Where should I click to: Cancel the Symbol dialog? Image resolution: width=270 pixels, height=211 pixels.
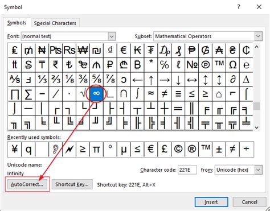pos(249,202)
